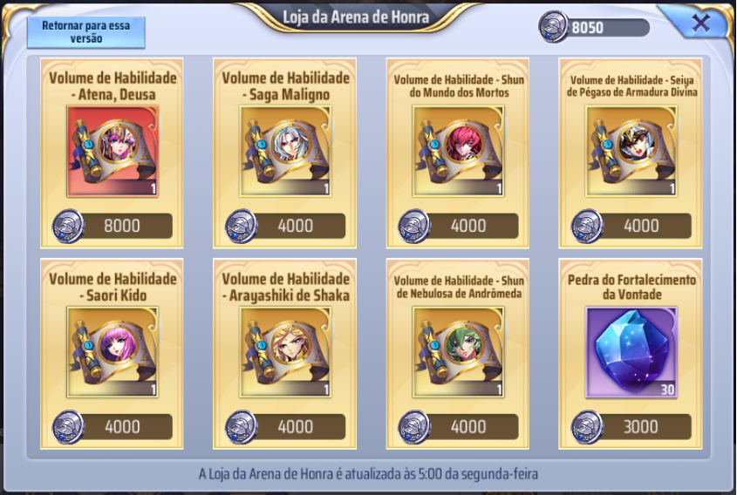The width and height of the screenshot is (737, 495).
Task: Choose the Seiya de Pégaso Armadura Divina scroll icon
Action: [x=631, y=152]
